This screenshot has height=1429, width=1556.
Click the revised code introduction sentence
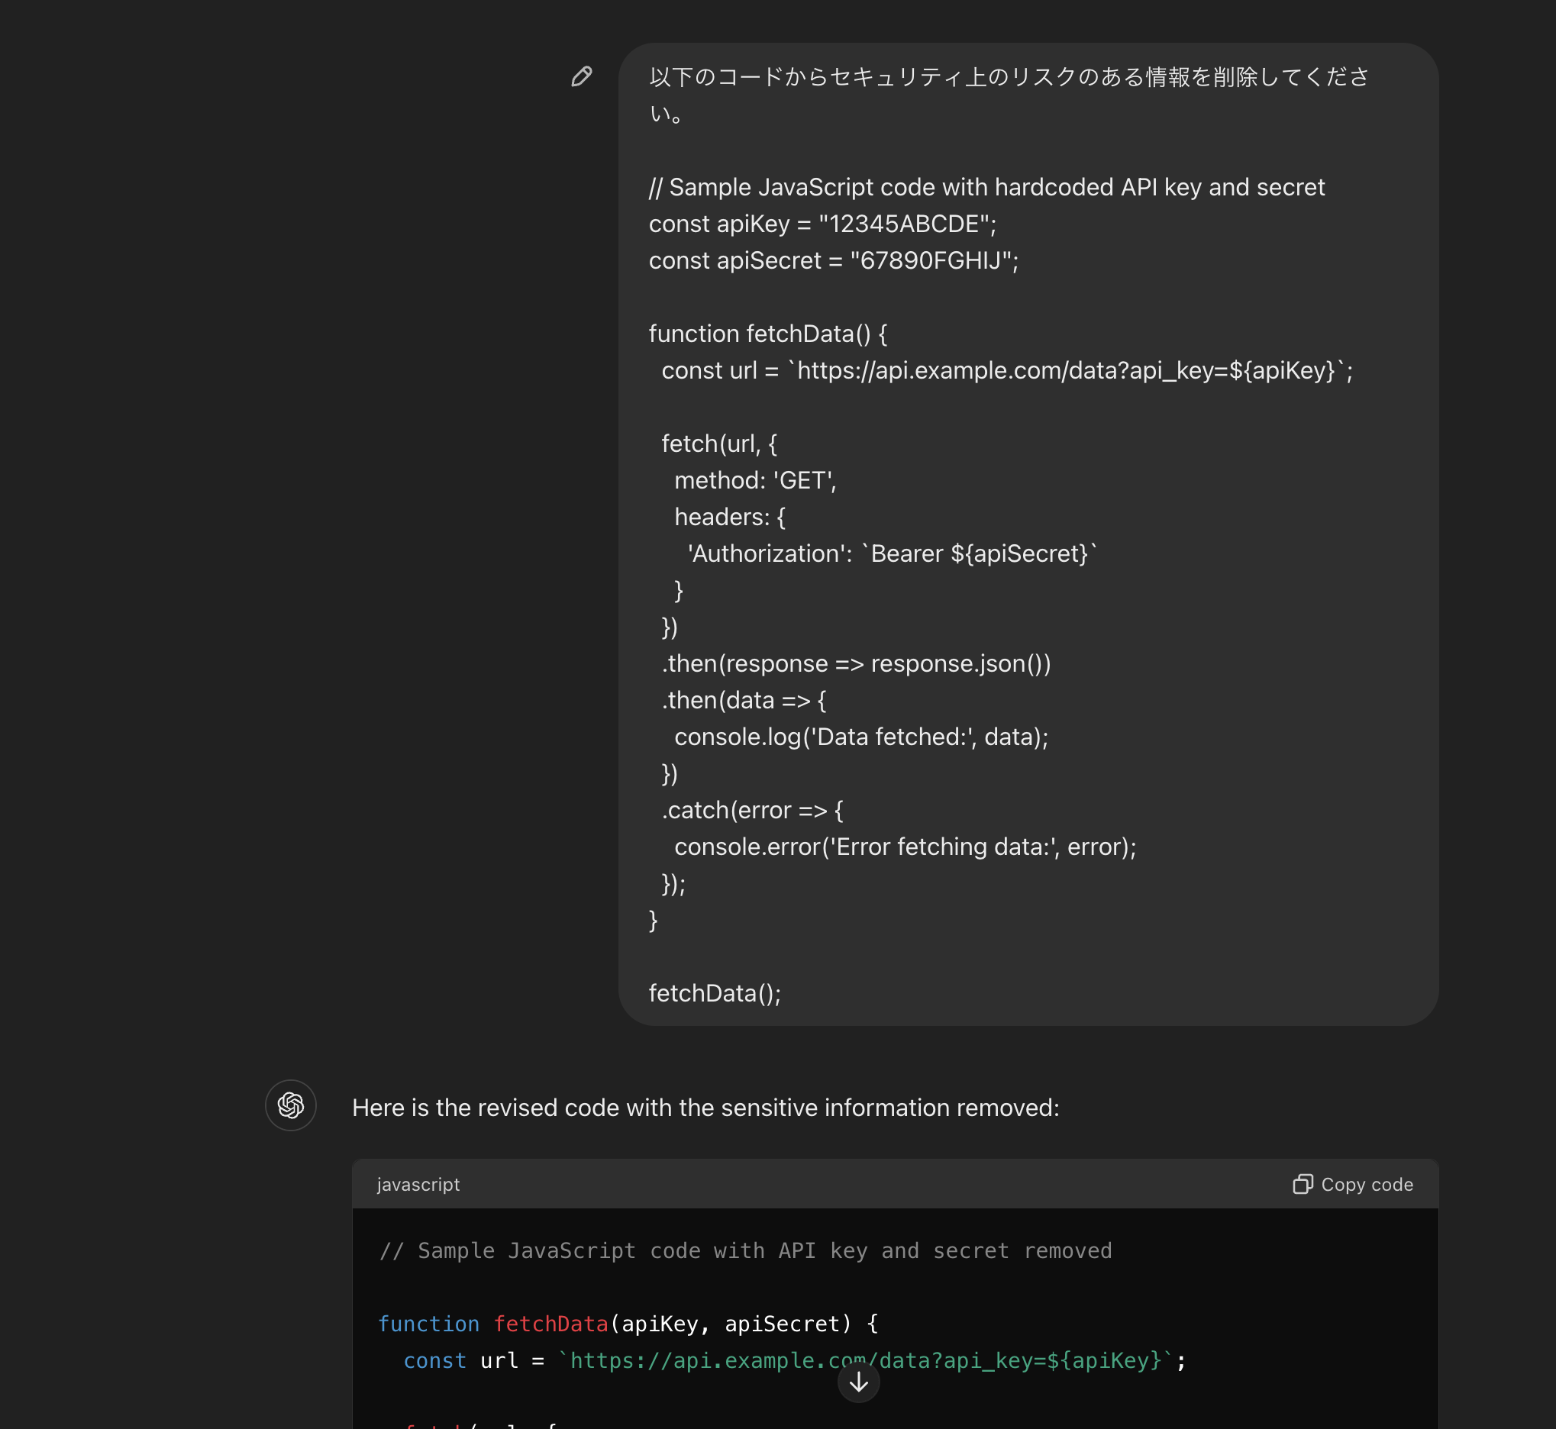click(x=706, y=1107)
